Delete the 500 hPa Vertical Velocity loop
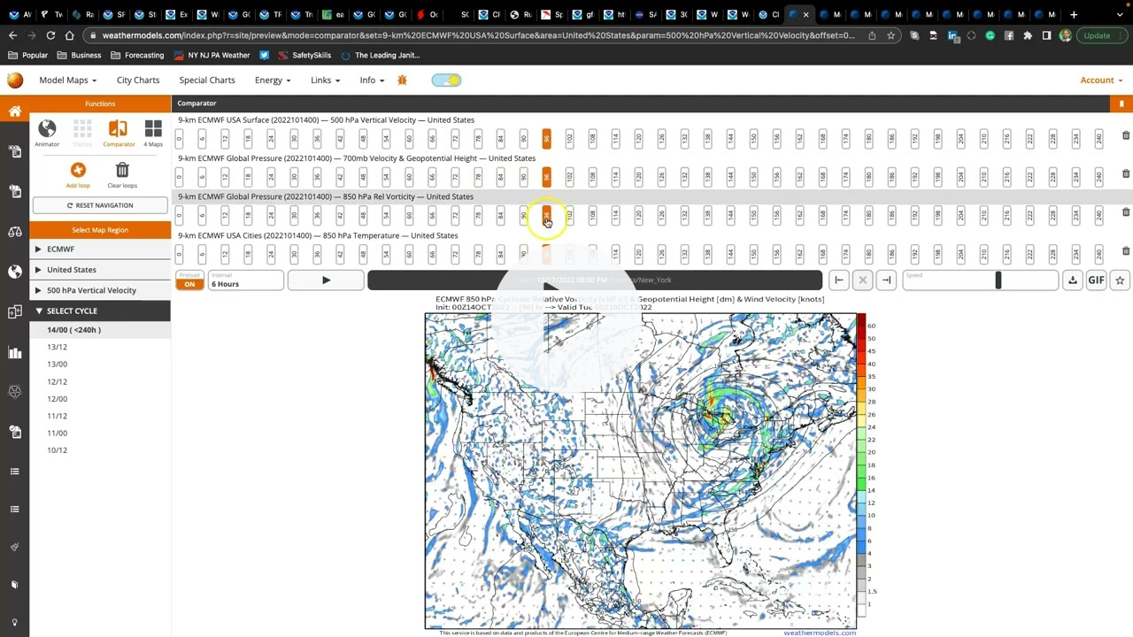Viewport: 1133px width, 637px height. [x=1126, y=135]
